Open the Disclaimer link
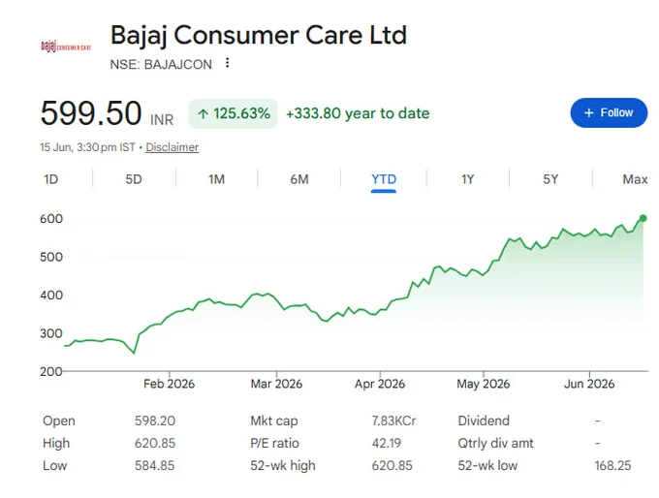This screenshot has width=659, height=498. [x=173, y=147]
